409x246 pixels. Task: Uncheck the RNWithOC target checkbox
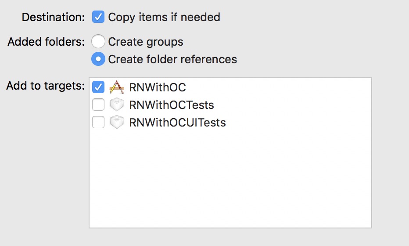[x=98, y=87]
